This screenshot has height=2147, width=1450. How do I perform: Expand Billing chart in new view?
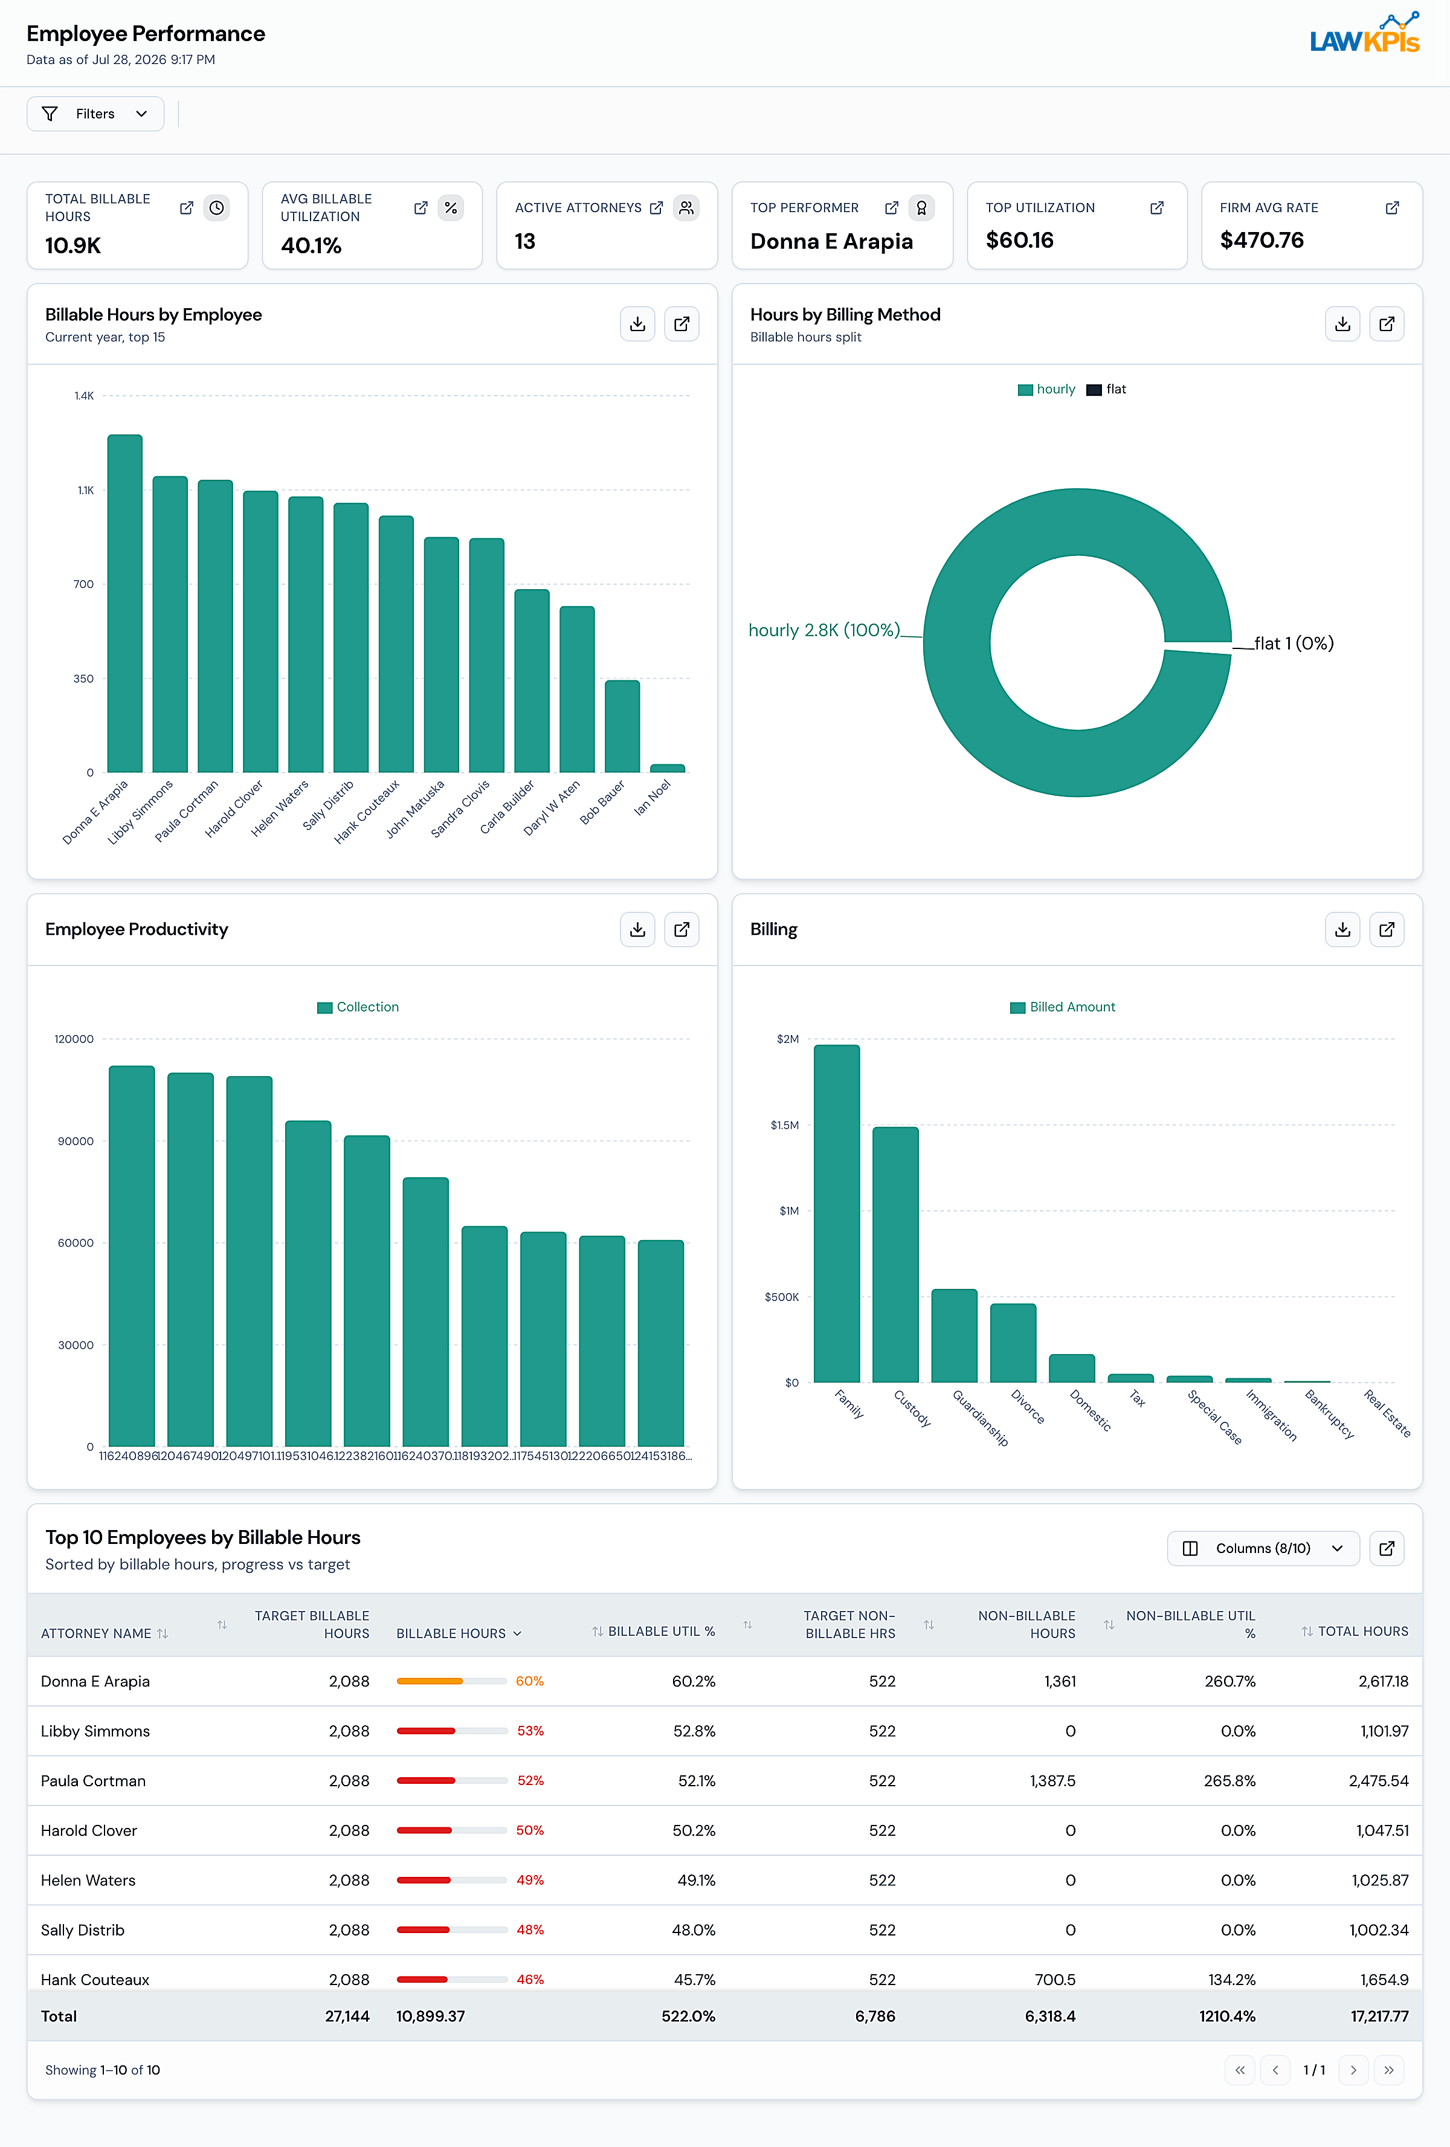(1387, 929)
